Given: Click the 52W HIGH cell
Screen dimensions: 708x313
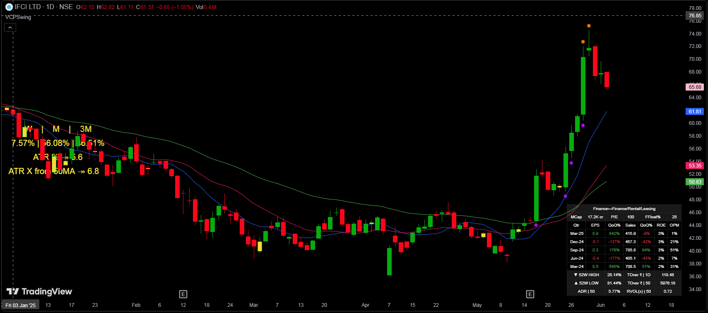Looking at the screenshot, I should tap(586, 275).
